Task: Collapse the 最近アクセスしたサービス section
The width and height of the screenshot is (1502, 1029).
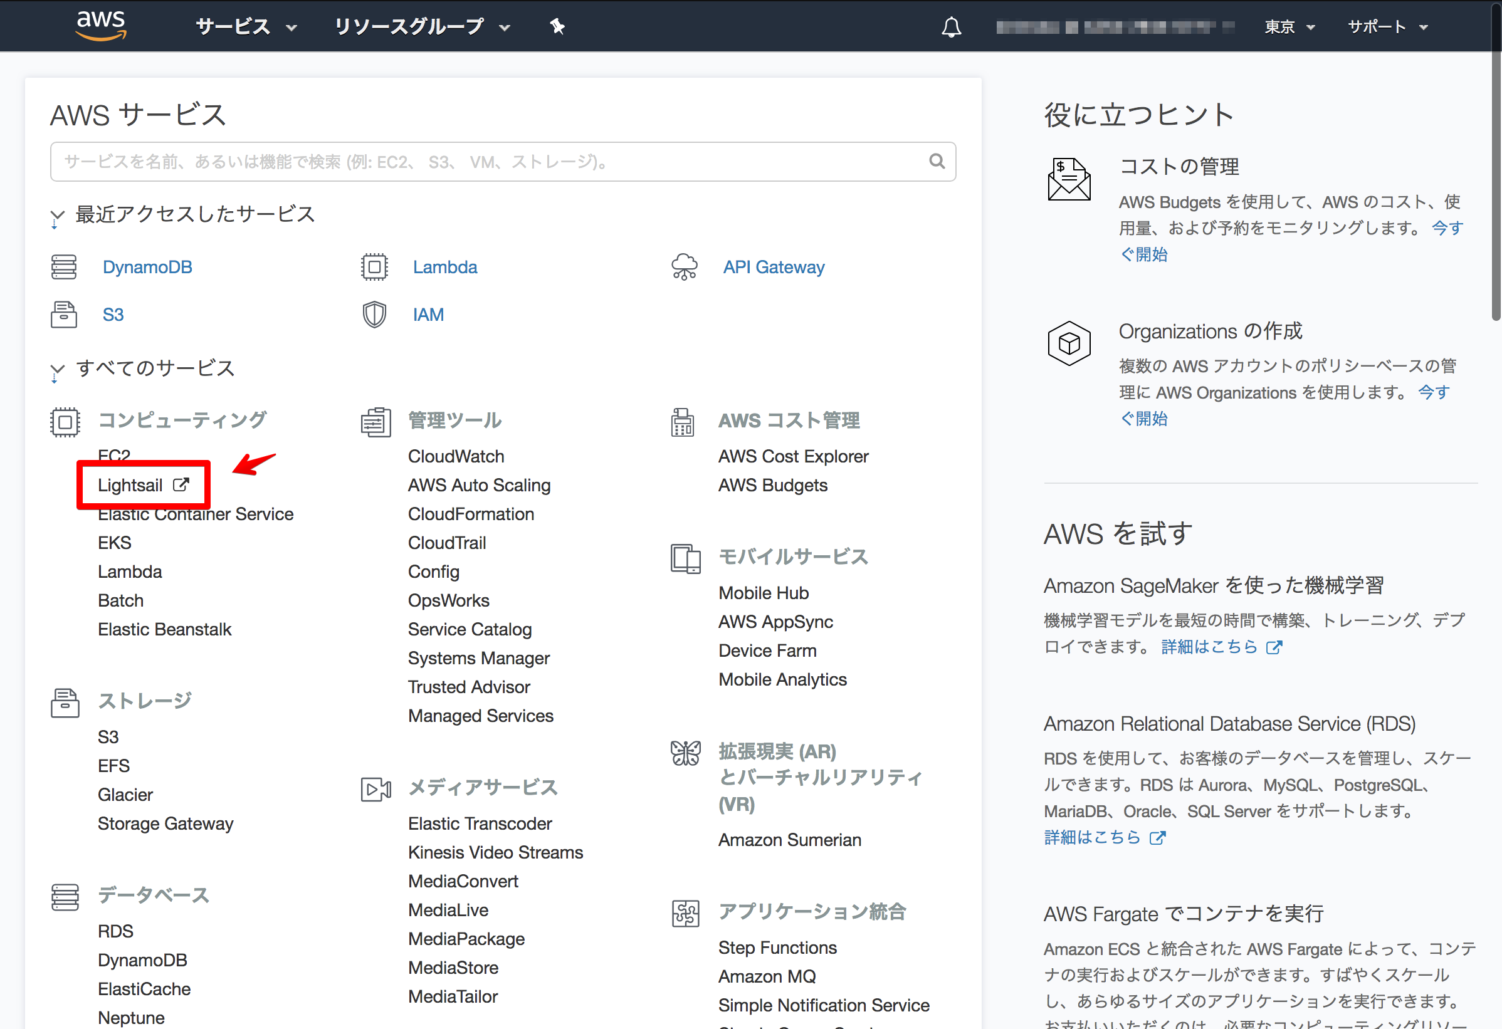Action: 58,215
